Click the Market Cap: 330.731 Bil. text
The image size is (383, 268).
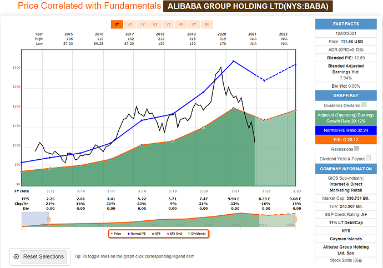click(x=346, y=199)
